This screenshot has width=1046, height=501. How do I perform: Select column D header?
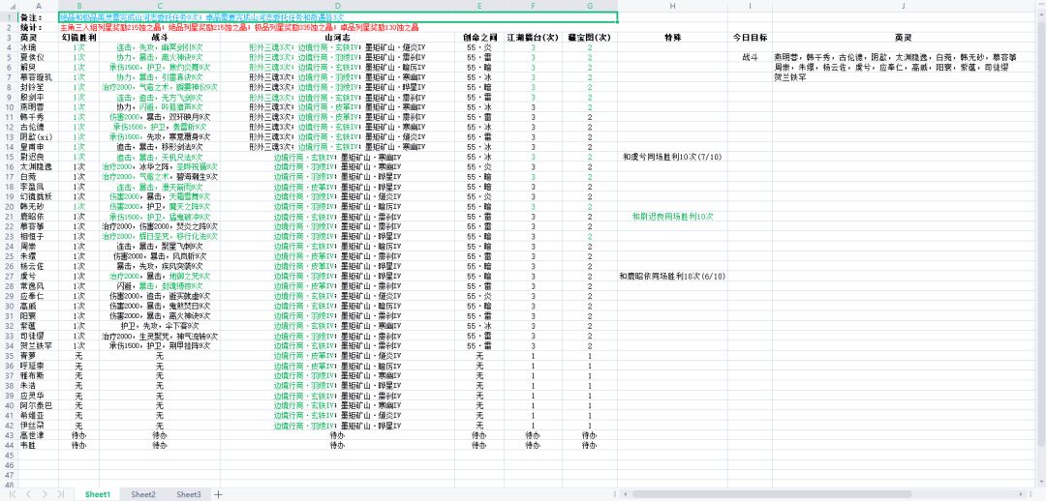(x=338, y=6)
